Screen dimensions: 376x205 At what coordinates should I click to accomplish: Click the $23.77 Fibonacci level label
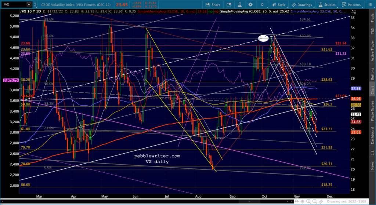tap(326, 129)
